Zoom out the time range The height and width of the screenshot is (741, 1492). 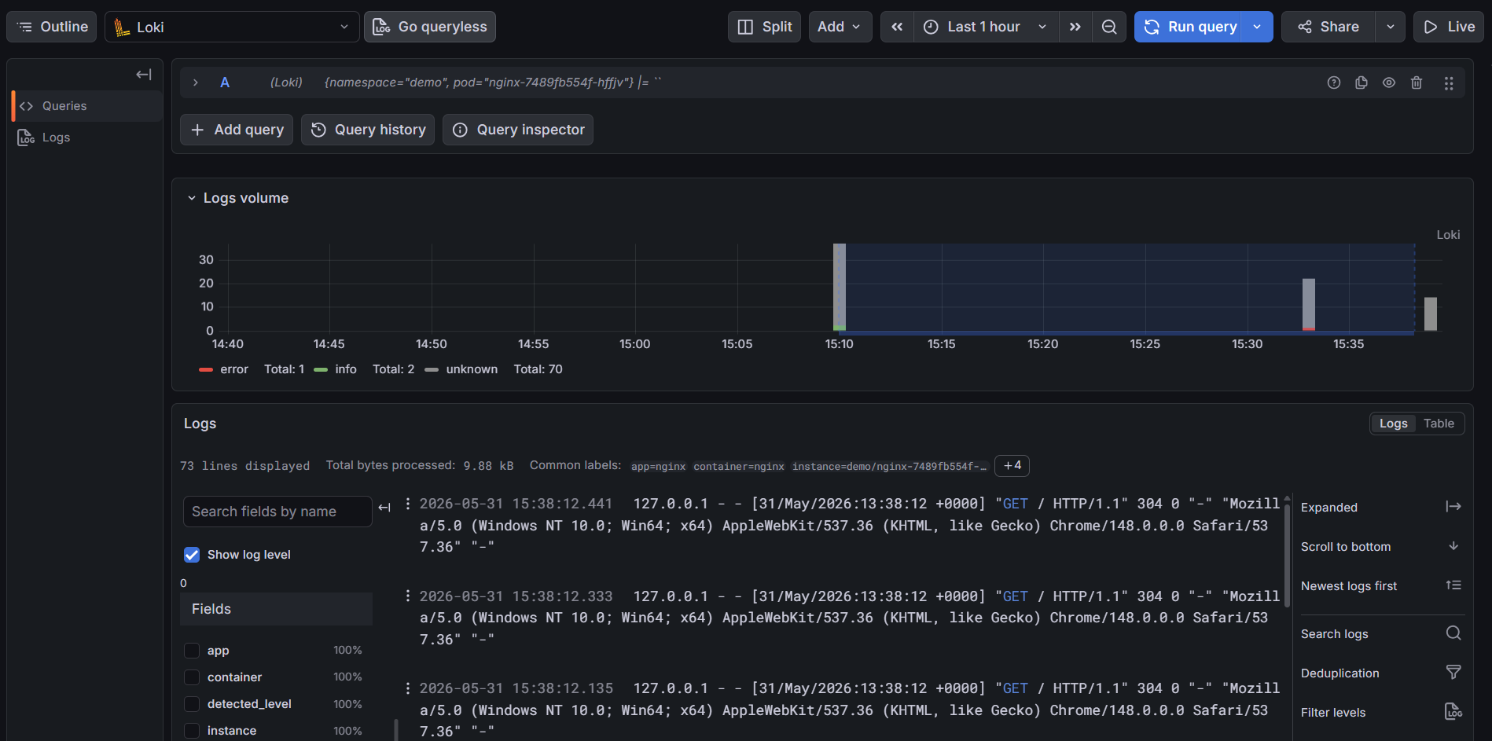1109,27
